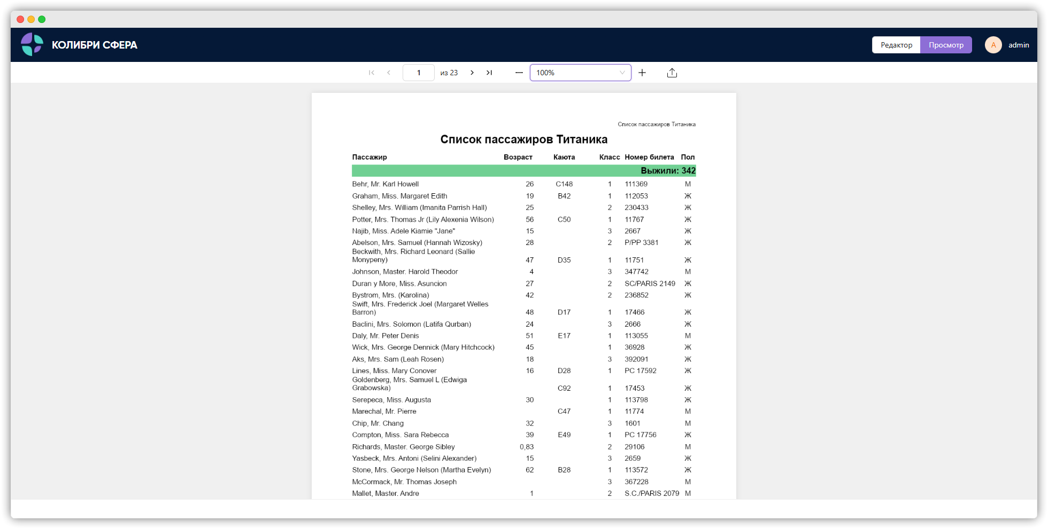Select passenger Daly, Mr. Peter Denis

point(386,336)
